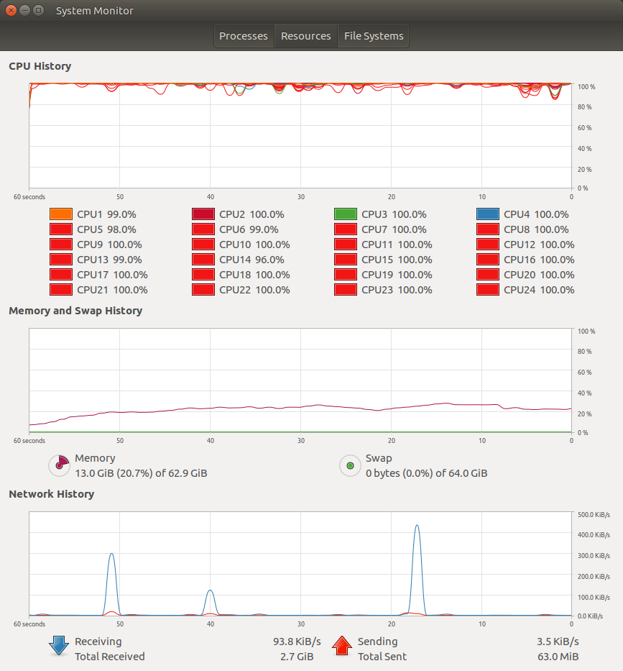Choose the CPU12 color swatch
Screen dimensions: 623x671
point(488,245)
